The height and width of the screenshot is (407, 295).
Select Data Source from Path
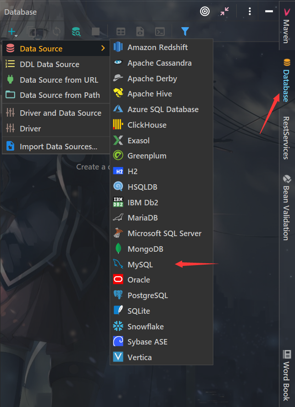[56, 95]
